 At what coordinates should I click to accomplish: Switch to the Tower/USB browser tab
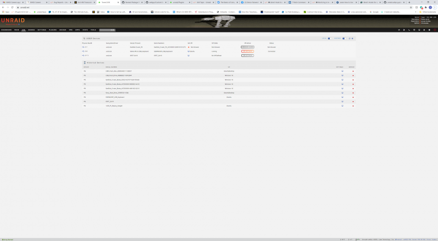108,2
